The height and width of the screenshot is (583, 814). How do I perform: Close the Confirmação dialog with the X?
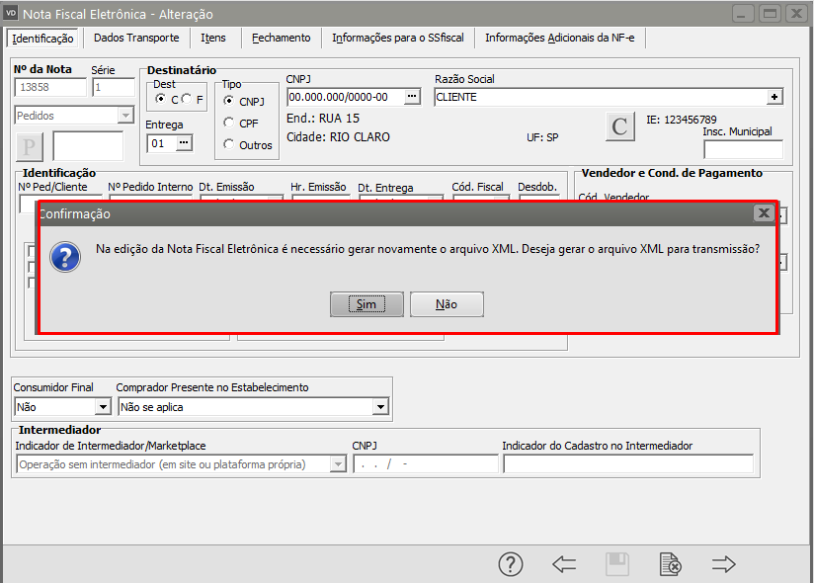(x=764, y=213)
